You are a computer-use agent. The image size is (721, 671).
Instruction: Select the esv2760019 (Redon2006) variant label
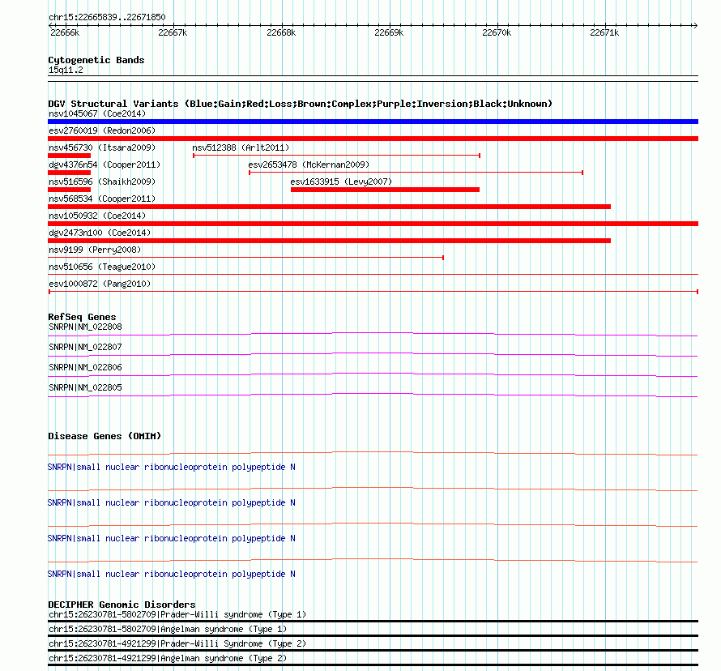pyautogui.click(x=102, y=130)
